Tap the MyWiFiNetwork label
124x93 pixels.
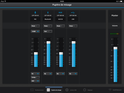tap(117, 90)
